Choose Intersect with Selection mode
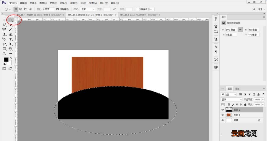This screenshot has width=267, height=141. click(30, 9)
